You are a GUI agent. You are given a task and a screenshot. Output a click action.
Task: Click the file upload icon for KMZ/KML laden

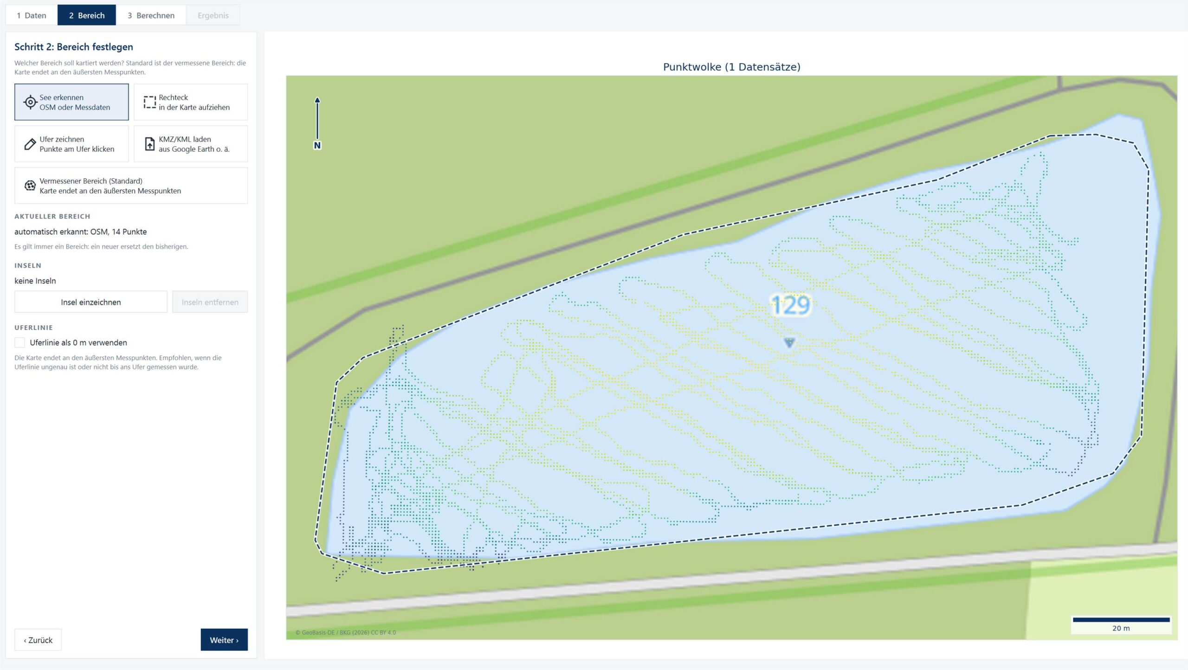149,144
